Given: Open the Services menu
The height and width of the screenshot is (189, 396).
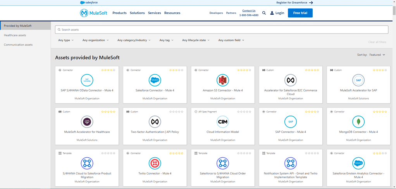Looking at the screenshot, I should pos(155,13).
